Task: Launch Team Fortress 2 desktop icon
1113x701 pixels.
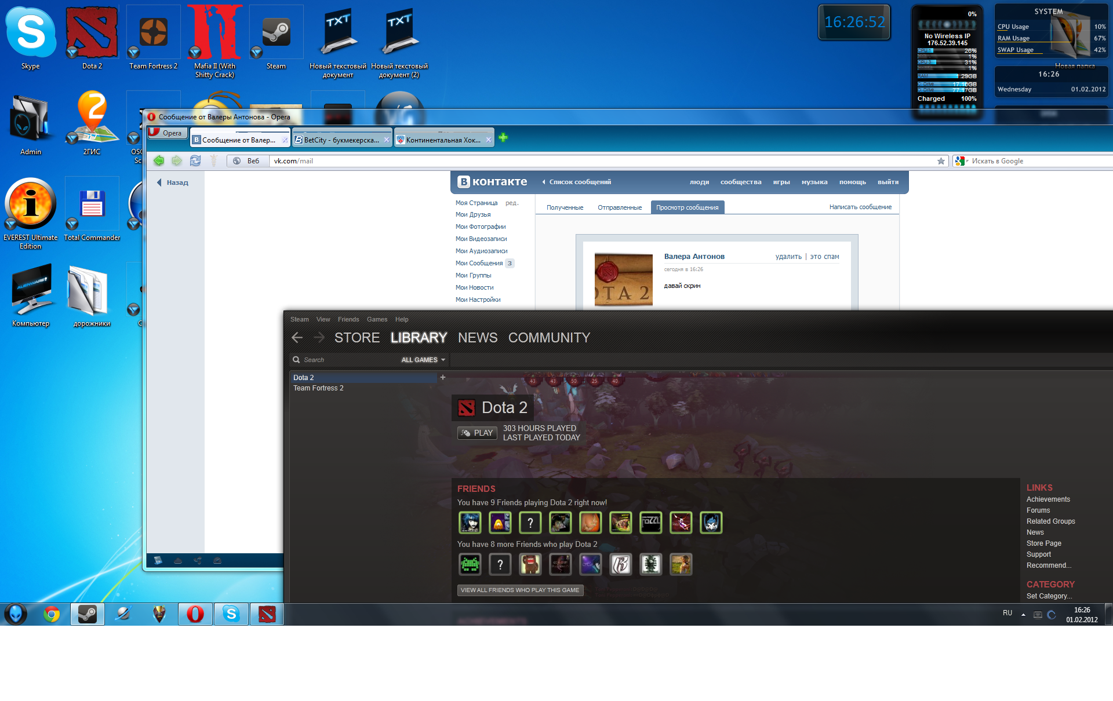Action: pos(154,38)
